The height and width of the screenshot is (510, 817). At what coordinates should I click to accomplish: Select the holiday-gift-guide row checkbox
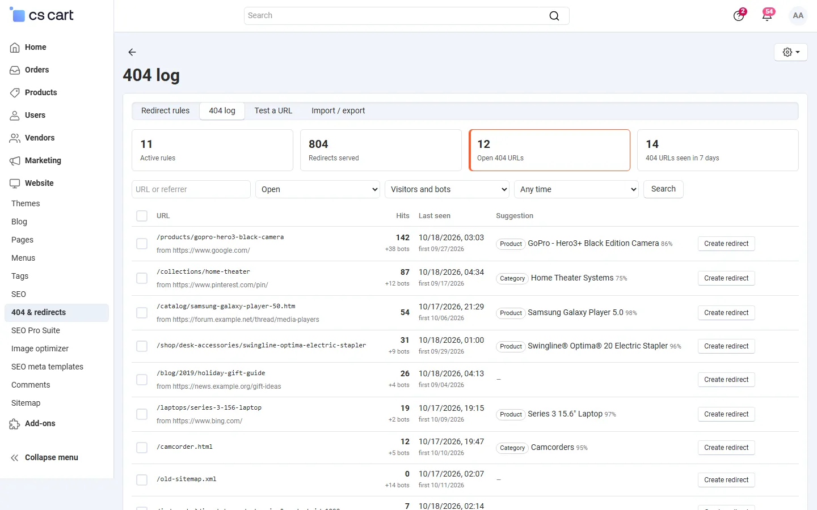142,380
